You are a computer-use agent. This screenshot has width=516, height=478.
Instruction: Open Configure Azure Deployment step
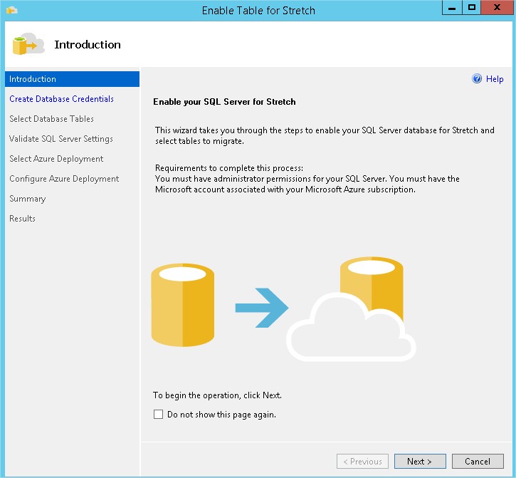tap(64, 179)
